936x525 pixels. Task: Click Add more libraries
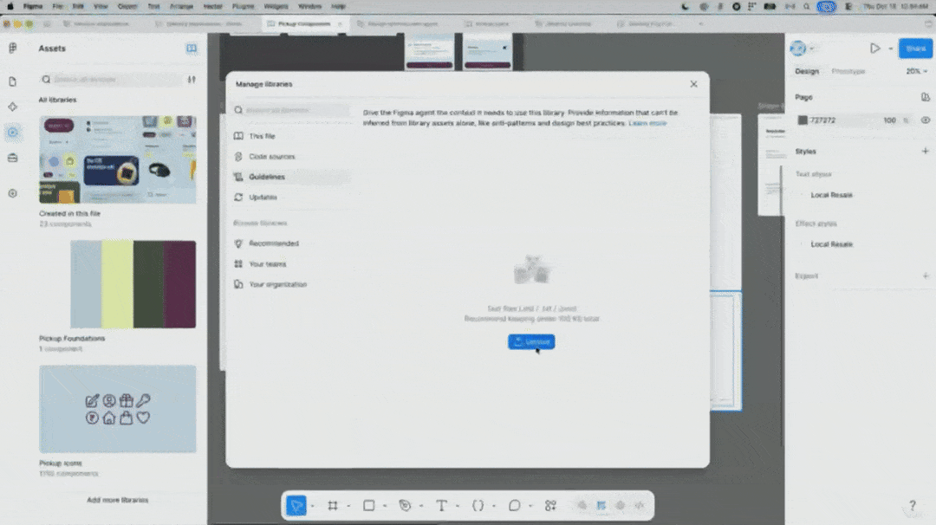point(118,500)
